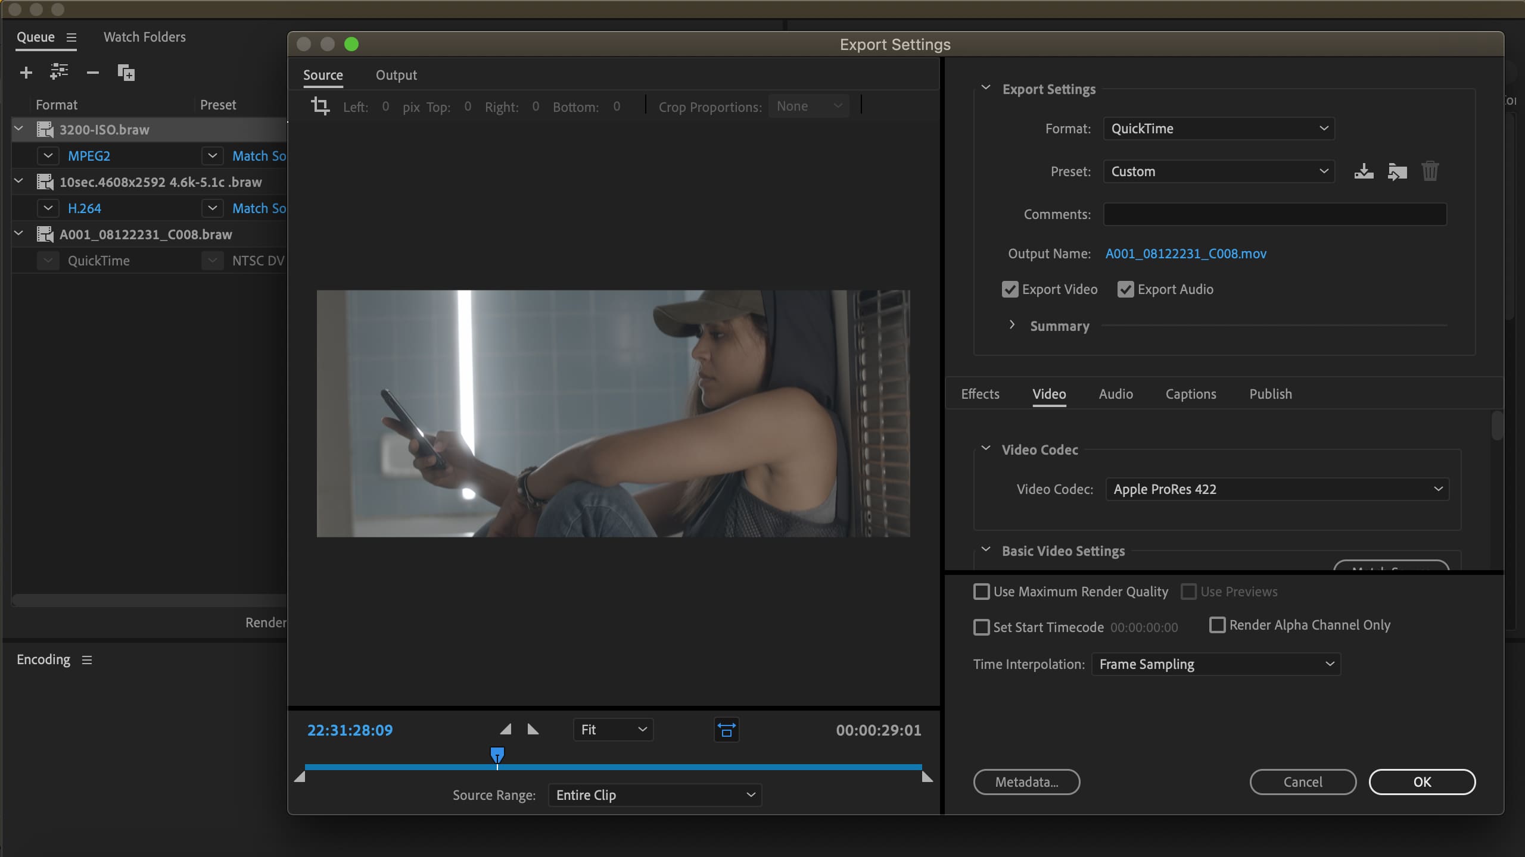1525x857 pixels.
Task: Toggle the aspect ratio correction icon
Action: pos(726,730)
